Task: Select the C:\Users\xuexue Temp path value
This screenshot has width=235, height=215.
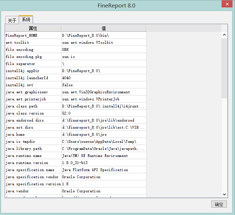Action: 104,141
